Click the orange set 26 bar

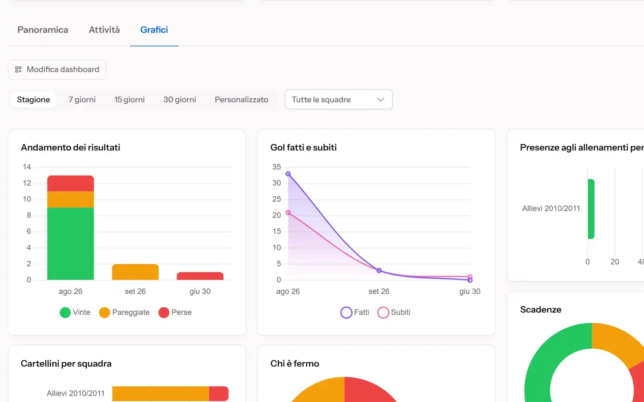[135, 272]
